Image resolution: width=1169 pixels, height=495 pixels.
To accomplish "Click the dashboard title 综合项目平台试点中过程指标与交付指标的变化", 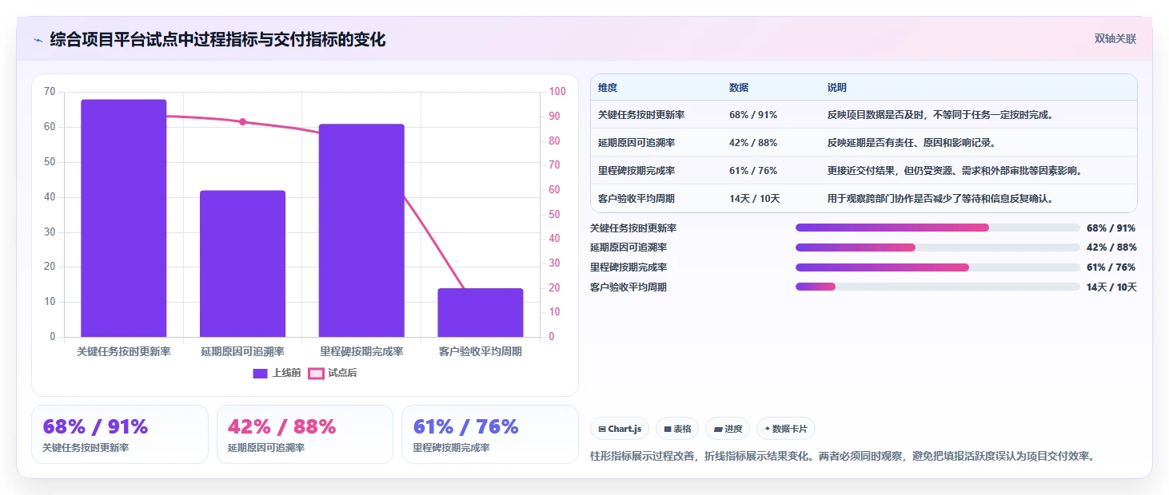I will [217, 39].
